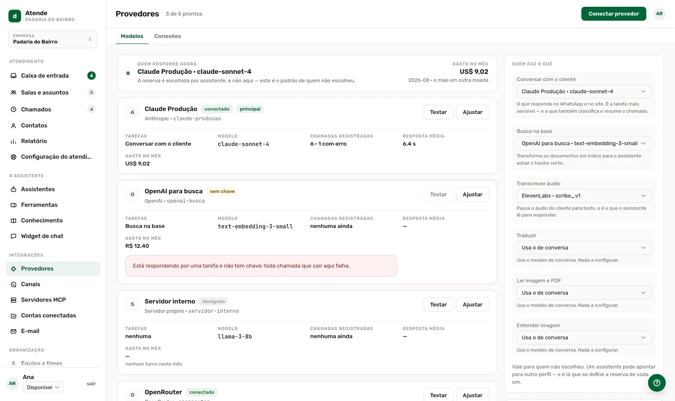The width and height of the screenshot is (675, 401).
Task: Click the Widget de chat icon
Action: tap(13, 236)
